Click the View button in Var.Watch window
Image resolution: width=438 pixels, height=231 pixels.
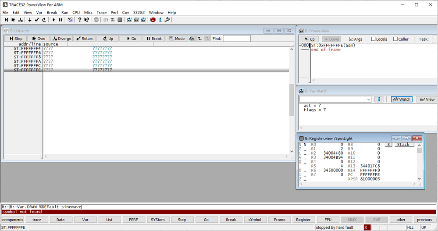pos(427,99)
